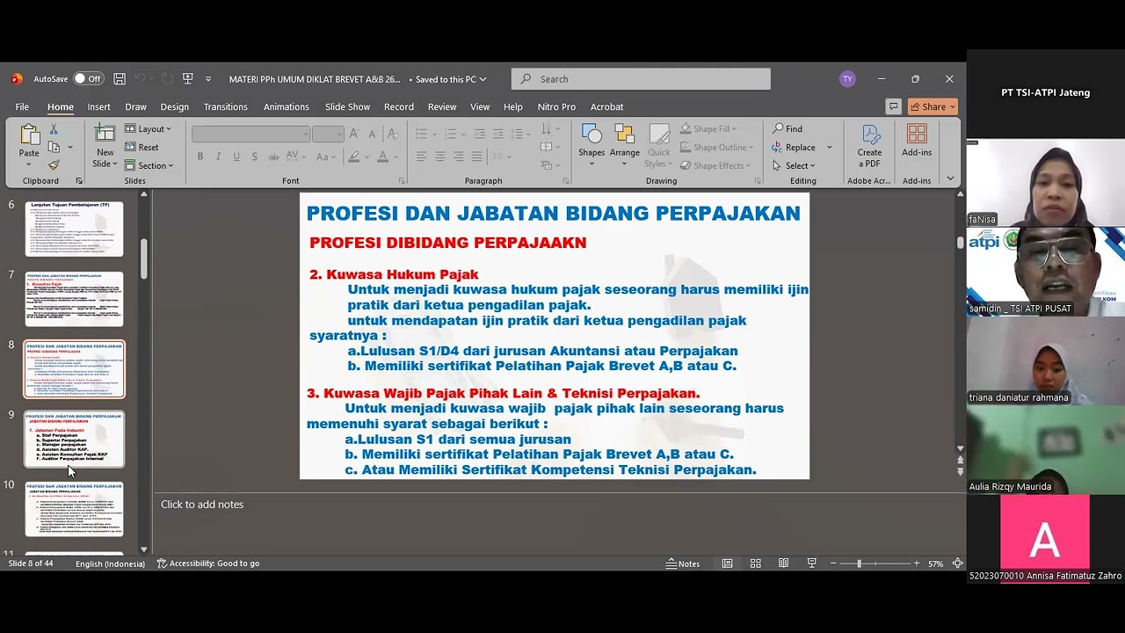
Task: Open the font size combo box
Action: coord(328,134)
